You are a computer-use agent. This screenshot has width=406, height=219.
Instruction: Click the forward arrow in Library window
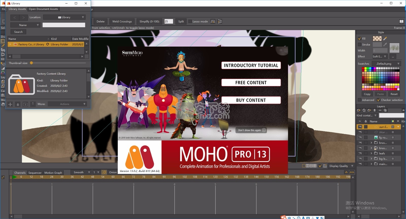pos(23,17)
